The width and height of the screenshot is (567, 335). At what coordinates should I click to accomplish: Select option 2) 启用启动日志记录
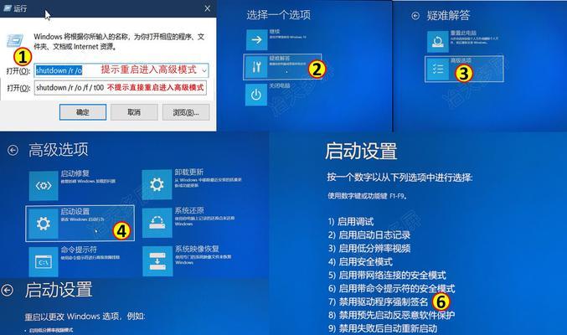point(369,235)
